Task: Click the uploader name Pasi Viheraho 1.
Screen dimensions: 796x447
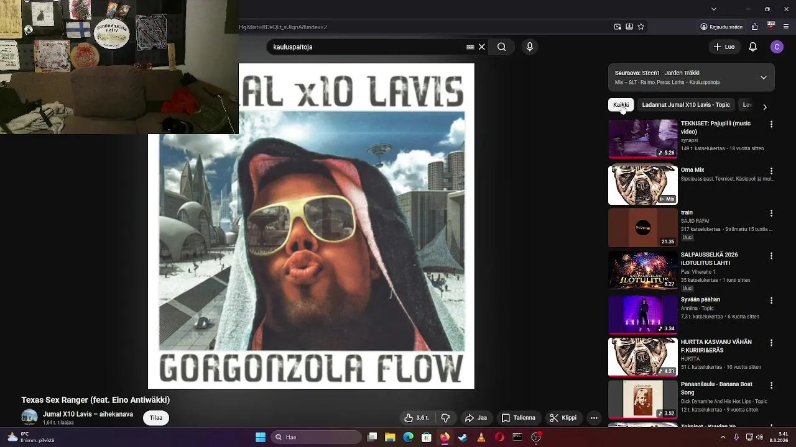Action: click(x=698, y=272)
